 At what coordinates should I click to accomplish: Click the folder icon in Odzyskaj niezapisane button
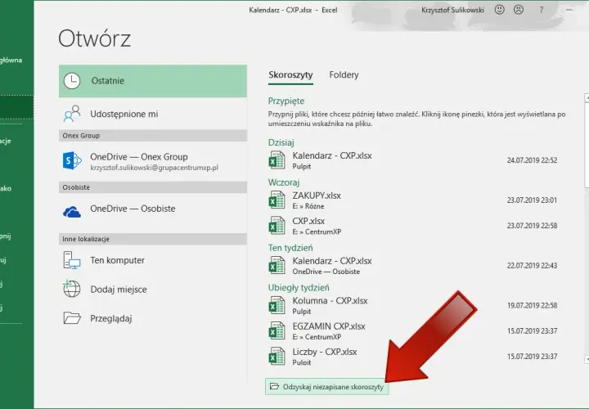[x=275, y=386]
